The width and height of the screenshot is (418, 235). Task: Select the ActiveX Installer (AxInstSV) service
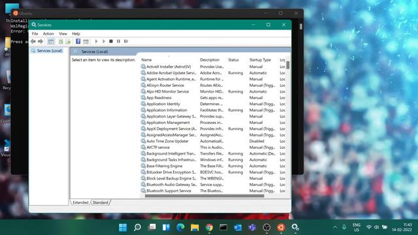[x=214, y=67]
